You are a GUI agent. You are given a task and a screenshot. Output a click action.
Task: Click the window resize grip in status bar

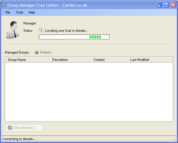174,140
